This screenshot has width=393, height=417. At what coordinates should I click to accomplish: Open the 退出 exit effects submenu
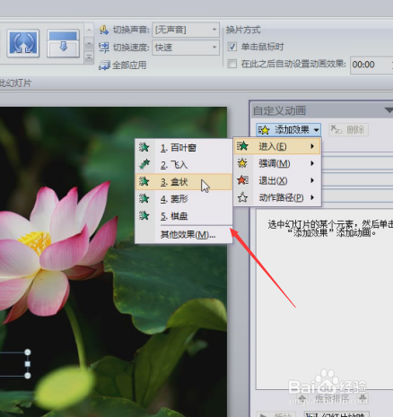pos(277,180)
